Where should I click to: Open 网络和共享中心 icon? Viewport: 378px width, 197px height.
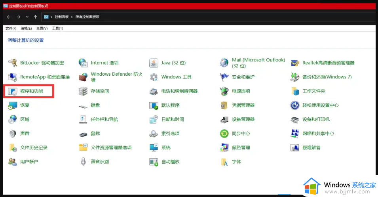tap(295, 134)
